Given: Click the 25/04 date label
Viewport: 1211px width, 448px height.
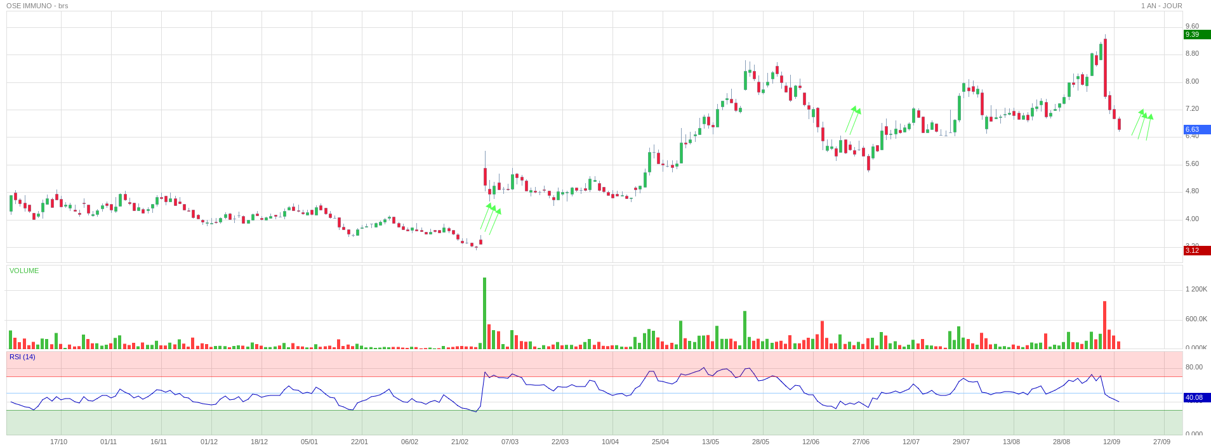Looking at the screenshot, I should point(660,442).
